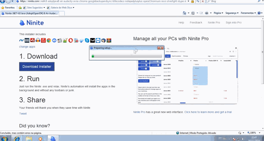Click the Download Installer button
Viewport: 264px width, 141px height.
[x=37, y=67]
